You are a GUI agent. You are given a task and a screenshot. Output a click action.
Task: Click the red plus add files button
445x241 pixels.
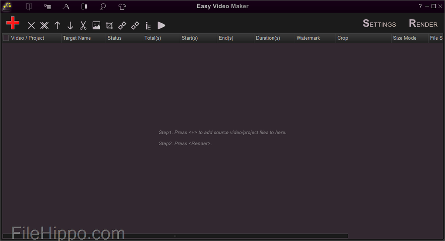tap(13, 23)
